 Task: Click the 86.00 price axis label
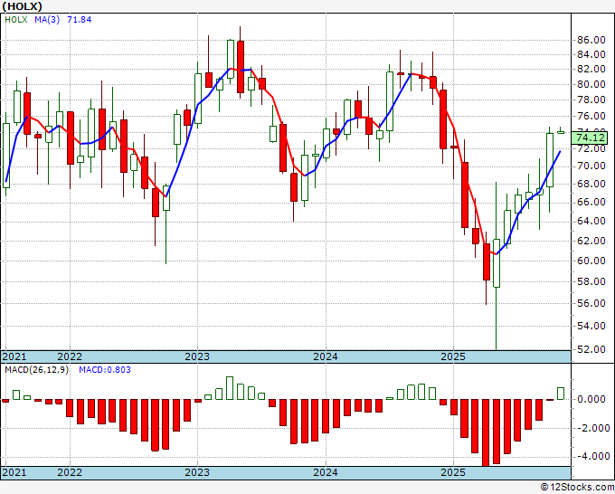click(x=591, y=40)
